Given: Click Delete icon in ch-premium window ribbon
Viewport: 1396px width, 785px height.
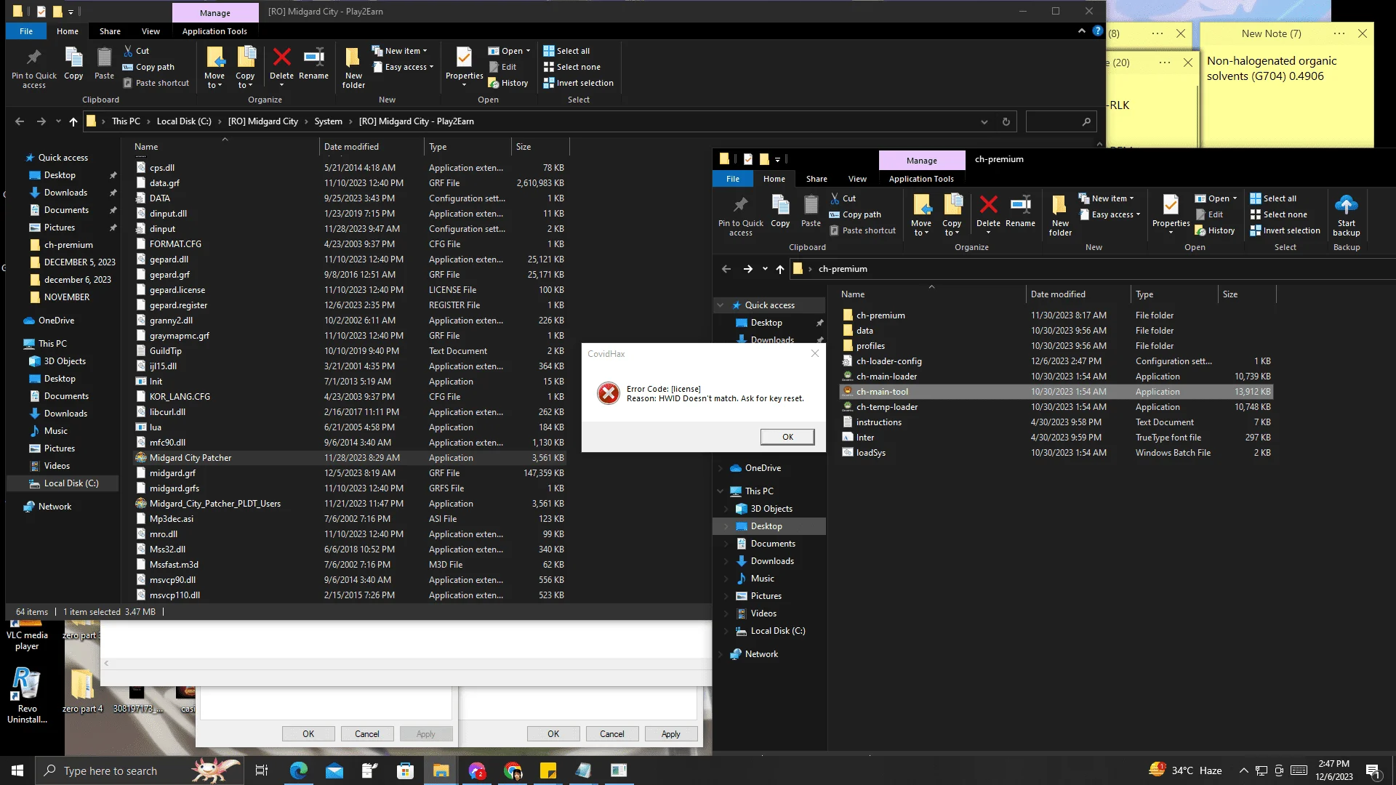Looking at the screenshot, I should (x=988, y=215).
